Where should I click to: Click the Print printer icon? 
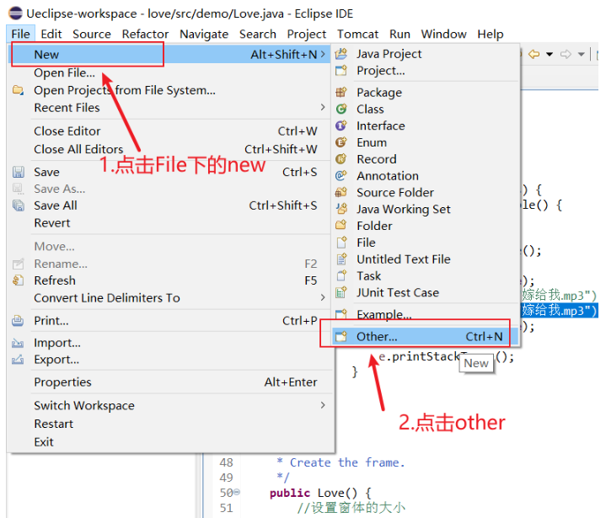[x=18, y=321]
